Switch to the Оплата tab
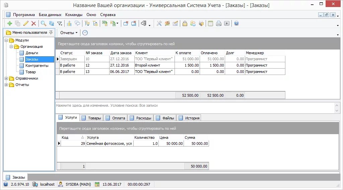The image size is (343, 190). [116, 118]
